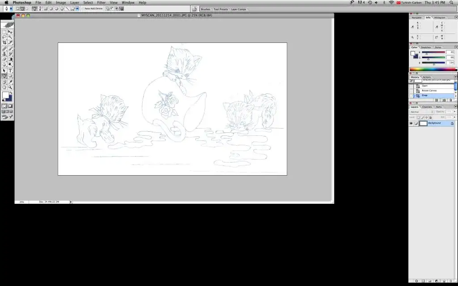The height and width of the screenshot is (286, 458).
Task: Select the Magic Wand tool
Action: [x=10, y=38]
